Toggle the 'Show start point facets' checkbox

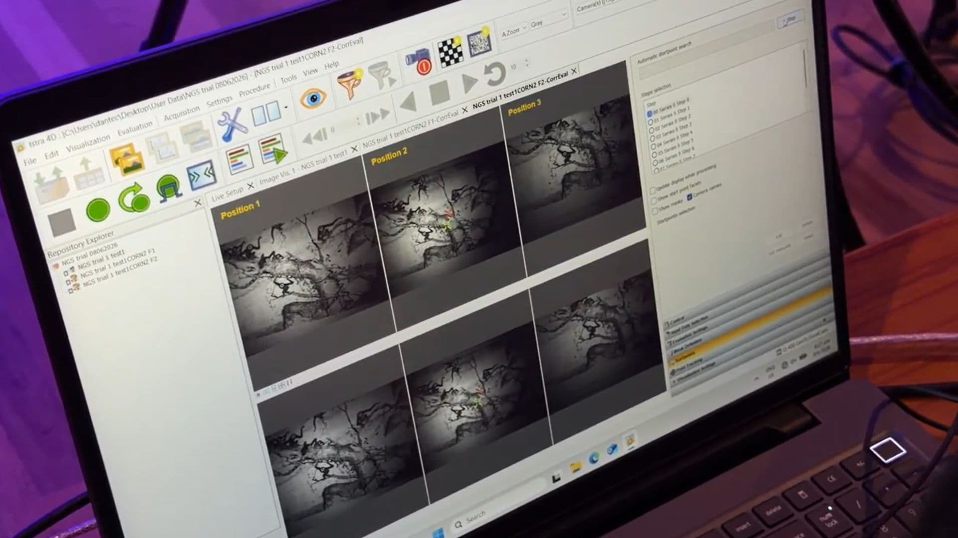(654, 200)
